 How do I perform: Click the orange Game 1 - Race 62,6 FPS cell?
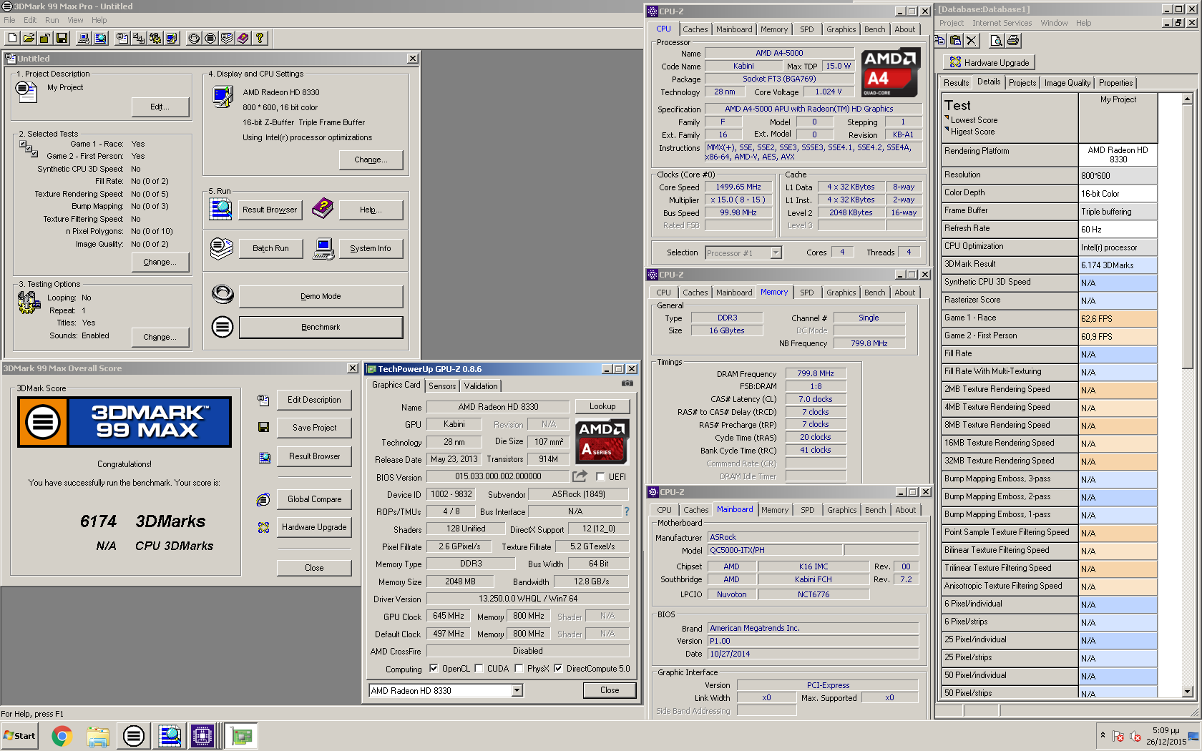coord(1118,318)
